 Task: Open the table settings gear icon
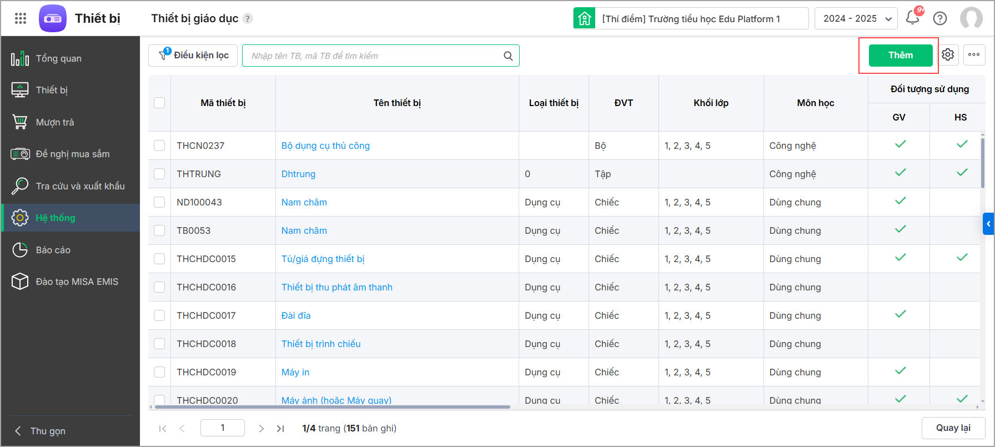click(948, 54)
